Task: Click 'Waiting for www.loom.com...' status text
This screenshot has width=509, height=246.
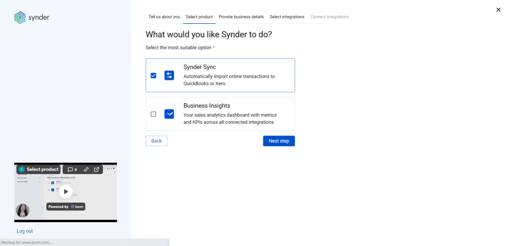Action: coord(27,243)
